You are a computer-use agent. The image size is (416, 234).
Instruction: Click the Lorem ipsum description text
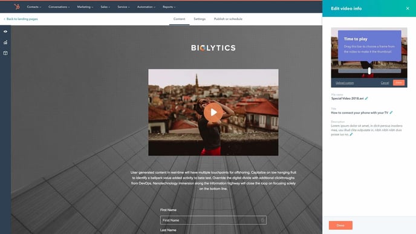[366, 130]
